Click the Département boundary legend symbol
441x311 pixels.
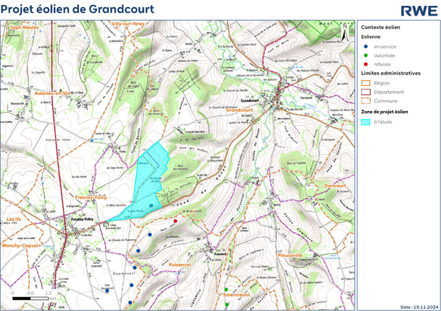366,92
